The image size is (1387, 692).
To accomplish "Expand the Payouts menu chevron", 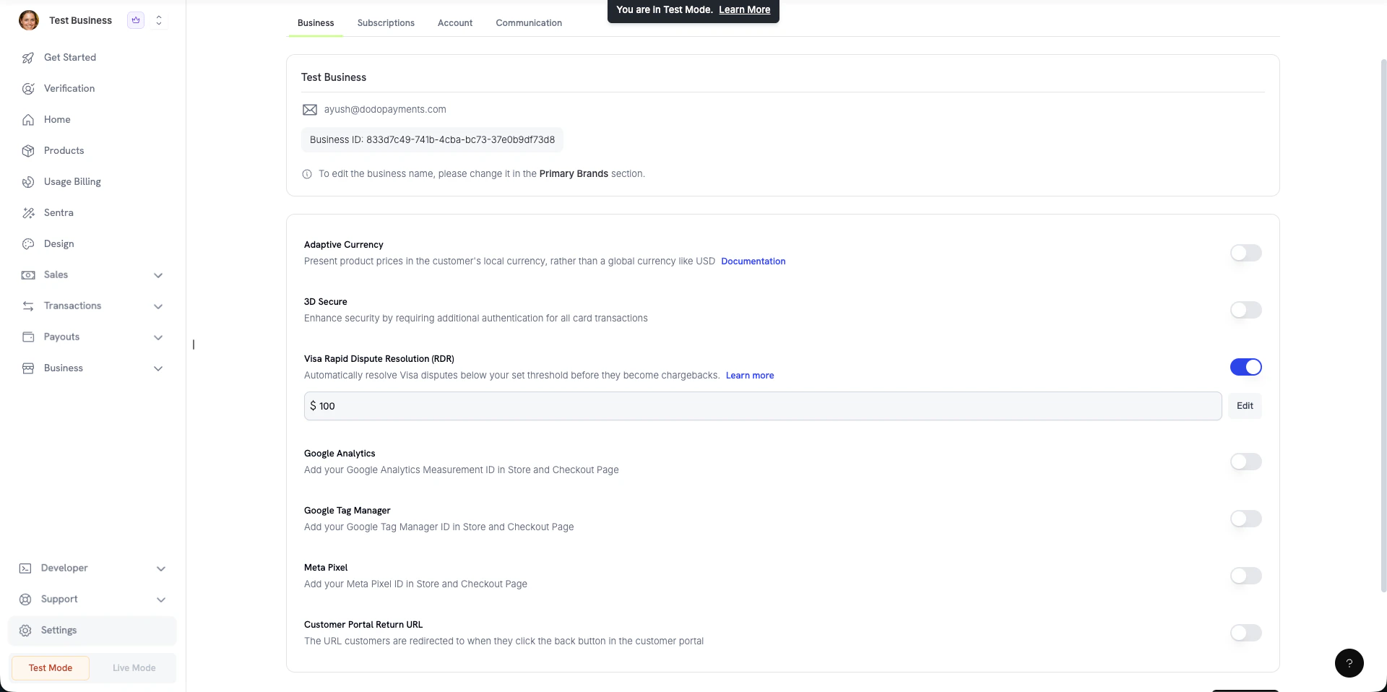I will [158, 337].
